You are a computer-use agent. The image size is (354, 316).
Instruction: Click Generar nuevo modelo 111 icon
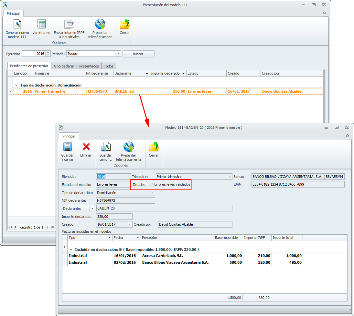17,25
